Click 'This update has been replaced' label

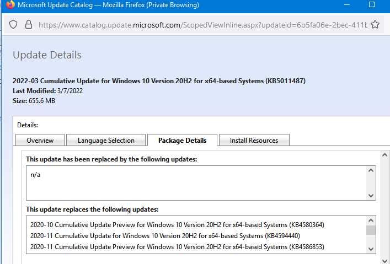click(111, 159)
